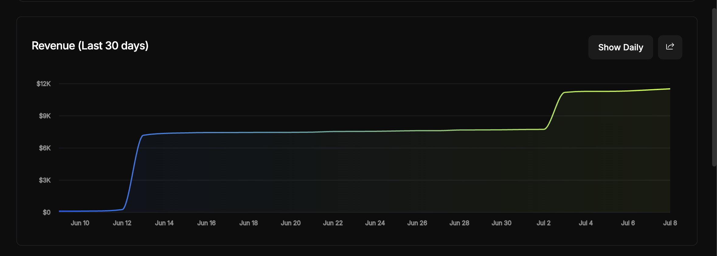Click the $9K y-axis label
717x256 pixels.
pyautogui.click(x=45, y=116)
